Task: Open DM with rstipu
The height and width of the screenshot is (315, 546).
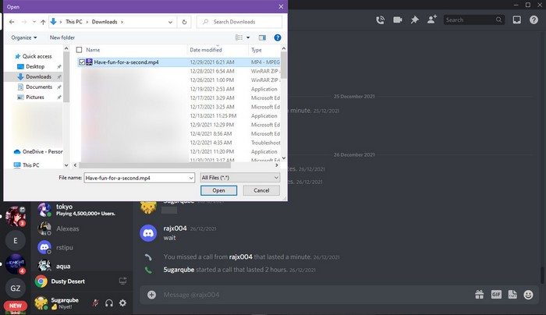Action: 82,247
